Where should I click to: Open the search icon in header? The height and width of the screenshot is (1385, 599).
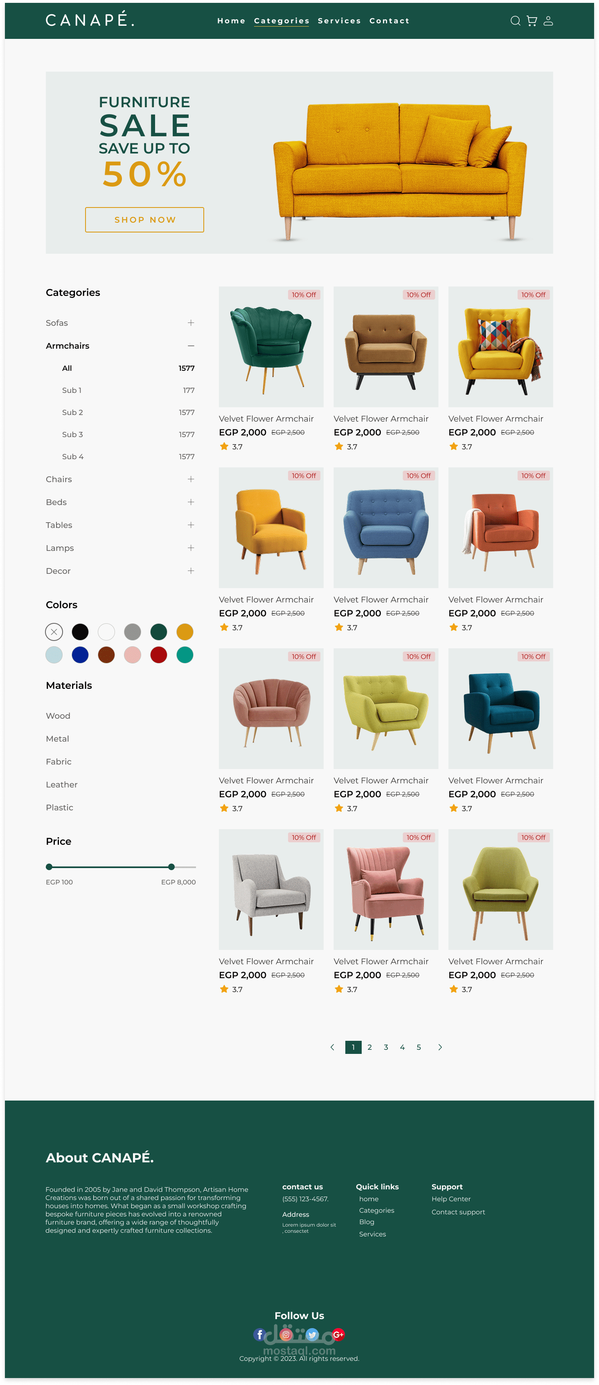(515, 21)
